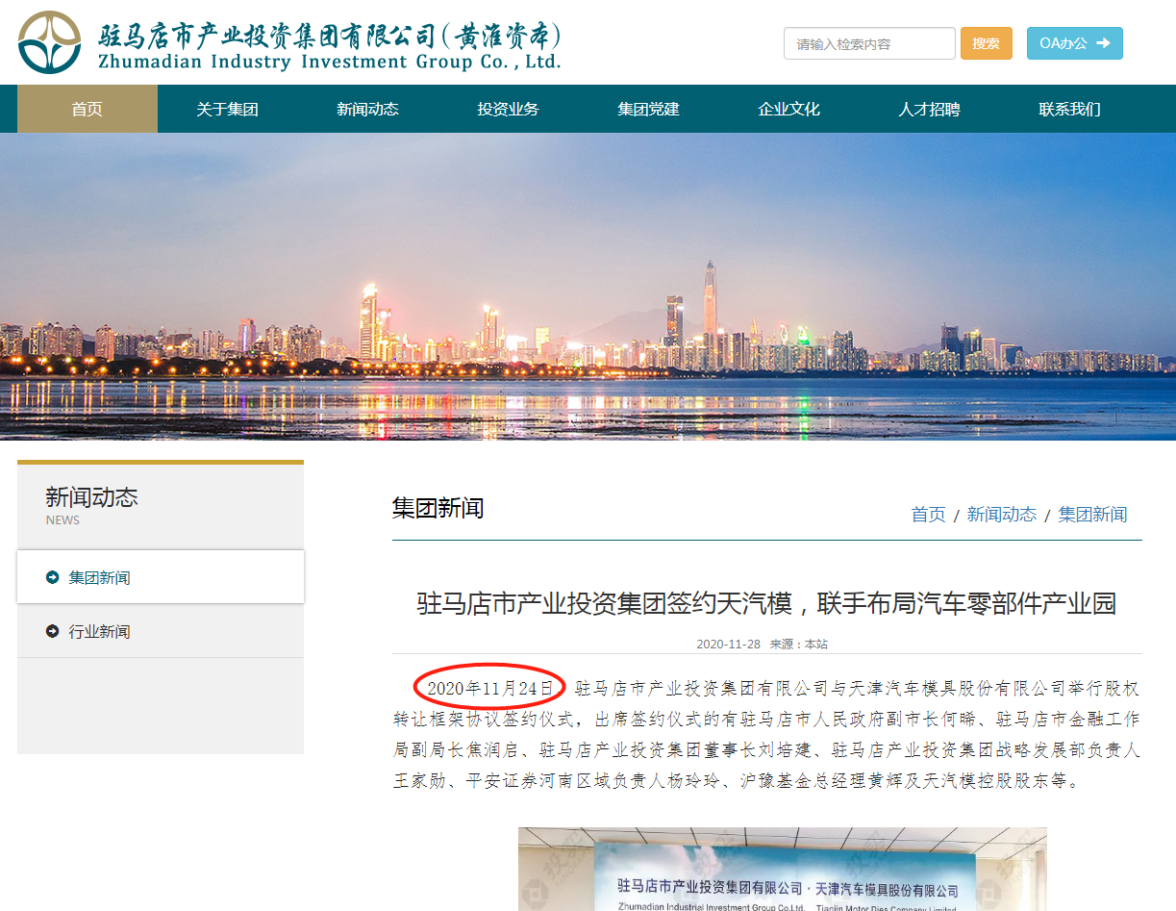Click the 集团新闻 breadcrumb link

point(1092,515)
